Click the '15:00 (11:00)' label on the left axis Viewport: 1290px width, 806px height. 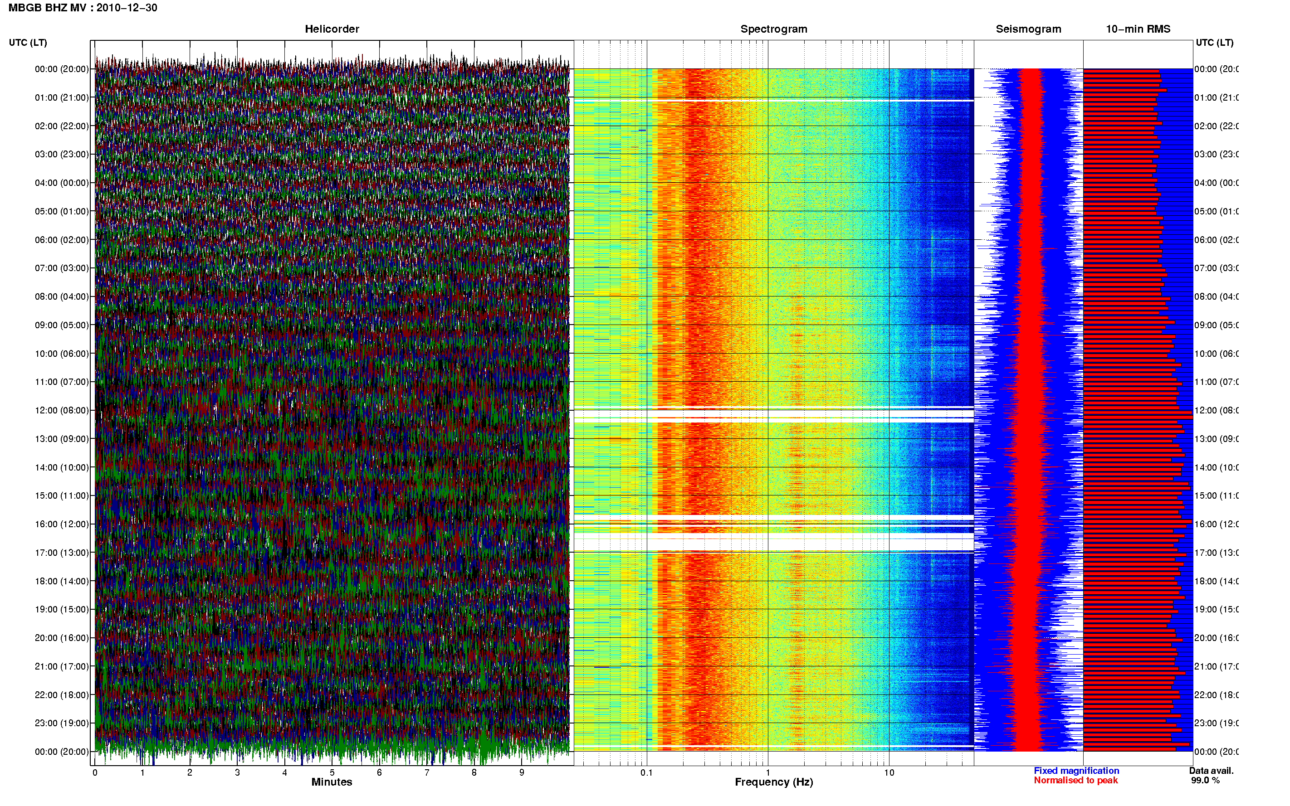click(62, 495)
